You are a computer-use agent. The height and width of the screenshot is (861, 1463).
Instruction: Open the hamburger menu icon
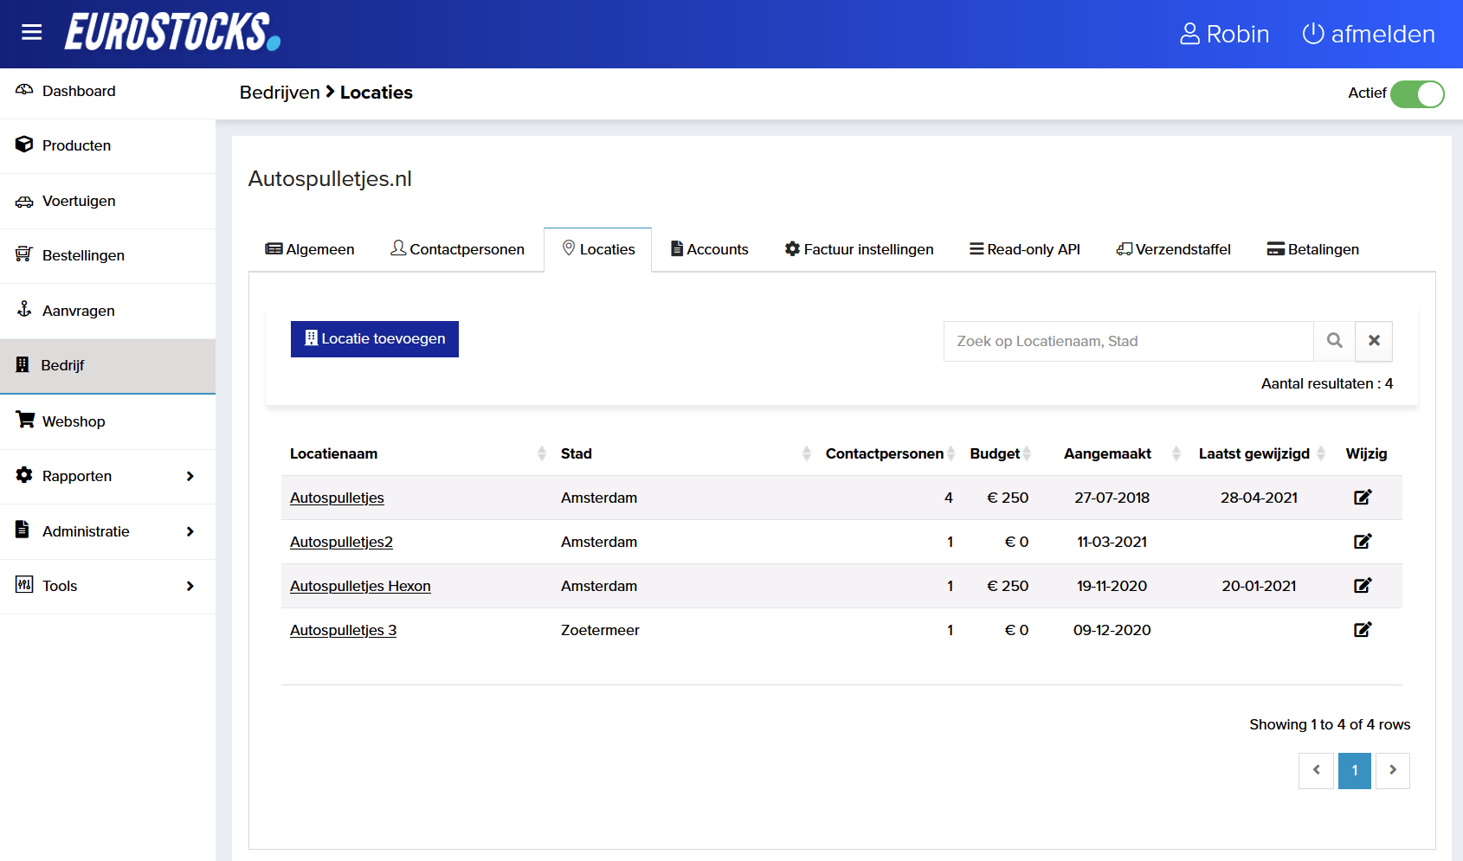pos(32,33)
